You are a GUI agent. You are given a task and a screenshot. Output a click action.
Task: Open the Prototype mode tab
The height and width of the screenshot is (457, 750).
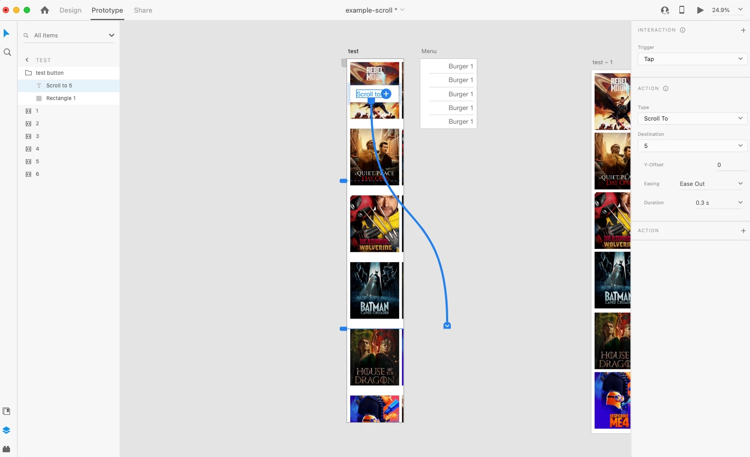[107, 10]
